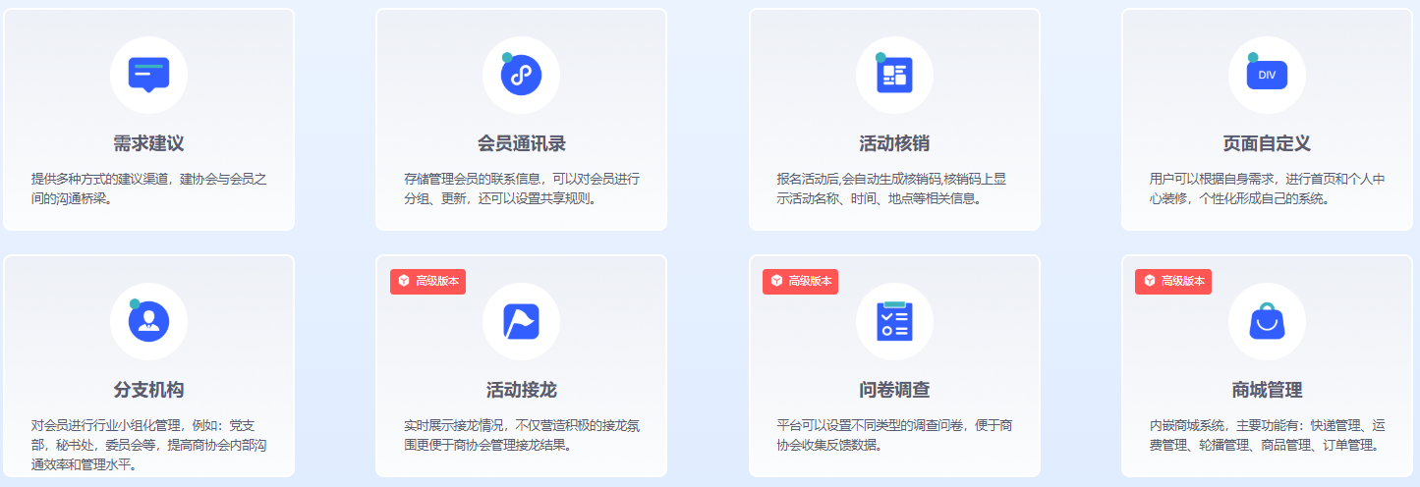The image size is (1420, 487).
Task: Select the 分支机构 card description text
Action: coord(148,445)
